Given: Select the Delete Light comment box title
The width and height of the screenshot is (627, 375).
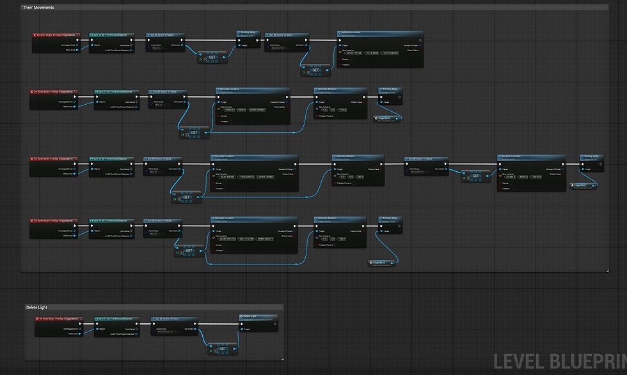Looking at the screenshot, I should (x=37, y=307).
